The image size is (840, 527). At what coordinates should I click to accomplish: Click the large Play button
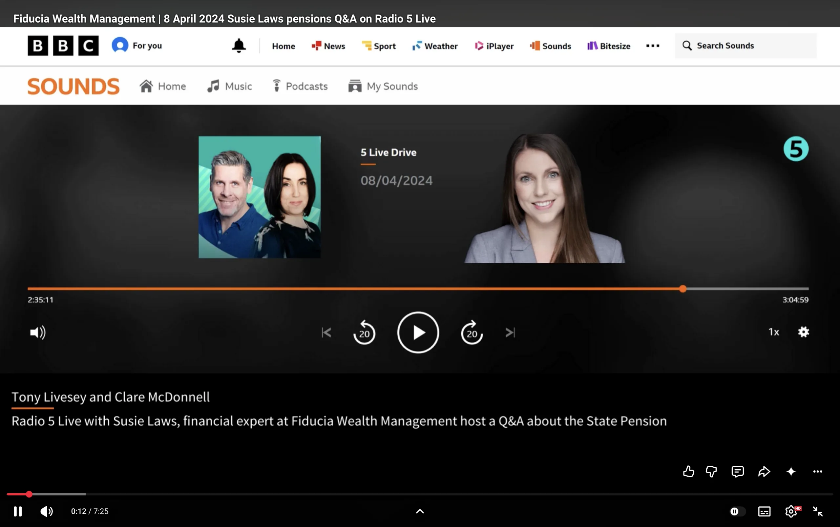pyautogui.click(x=418, y=333)
